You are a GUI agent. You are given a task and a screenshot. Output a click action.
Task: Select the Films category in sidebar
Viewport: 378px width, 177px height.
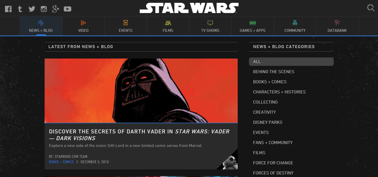pyautogui.click(x=259, y=153)
